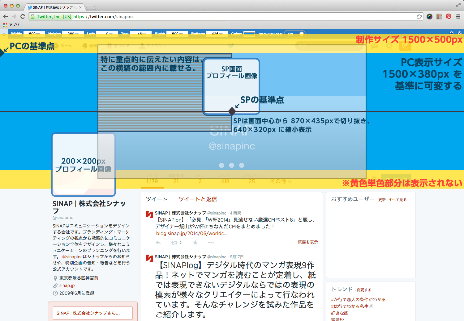Click the @sinapinc mention in bio

pyautogui.click(x=72, y=256)
